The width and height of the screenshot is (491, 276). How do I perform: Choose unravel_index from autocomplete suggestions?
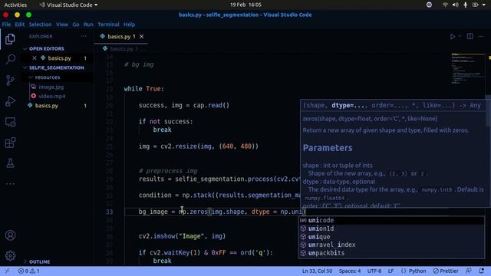pos(391,245)
